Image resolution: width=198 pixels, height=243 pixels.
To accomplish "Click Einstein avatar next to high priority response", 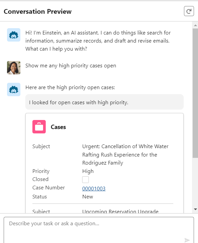I will point(14,89).
